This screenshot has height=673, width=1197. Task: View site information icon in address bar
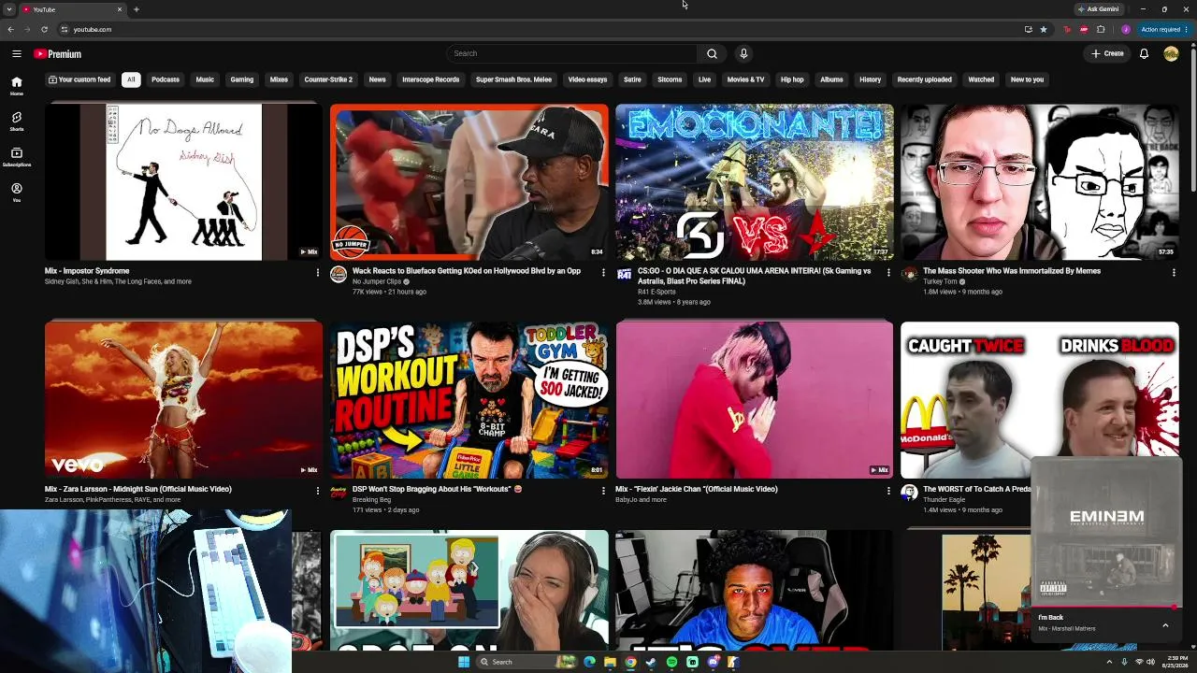point(65,29)
